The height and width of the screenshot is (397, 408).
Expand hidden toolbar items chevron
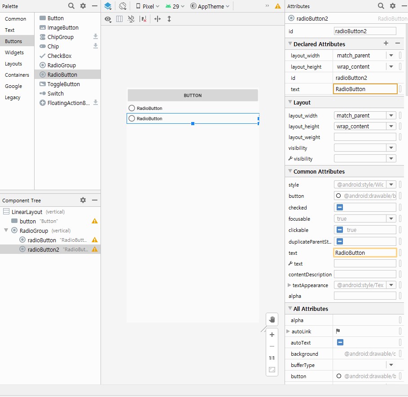[267, 5]
